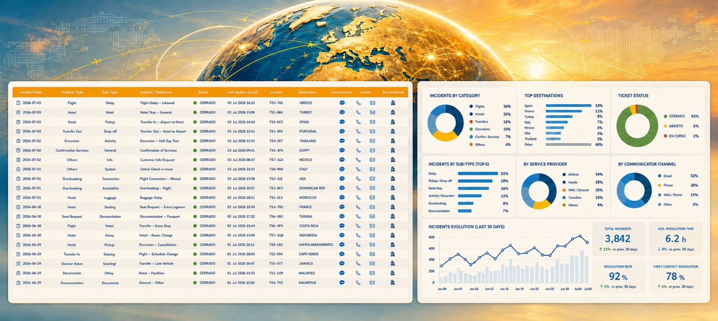Click the subject 'Customer Info Request'
The image size is (718, 321).
(x=157, y=160)
